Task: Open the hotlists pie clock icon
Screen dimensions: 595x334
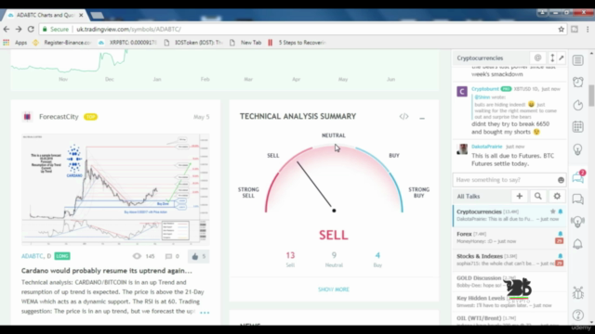Action: click(578, 105)
